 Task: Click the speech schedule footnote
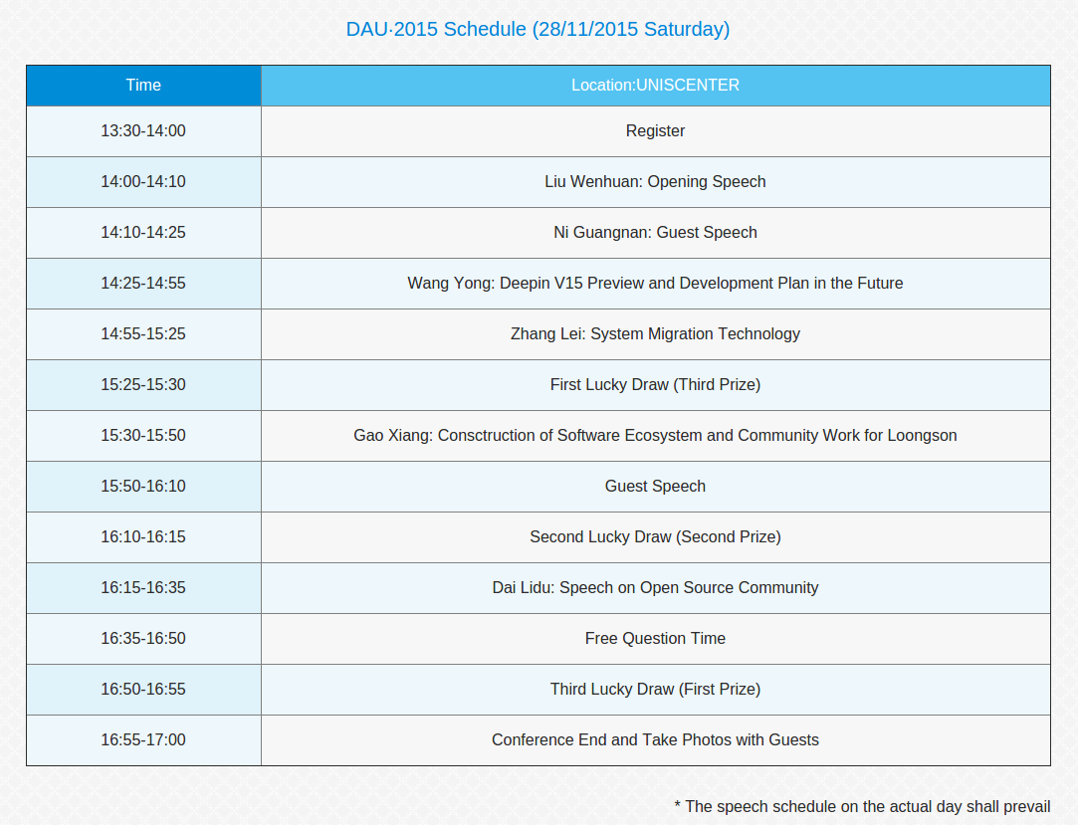(x=862, y=807)
